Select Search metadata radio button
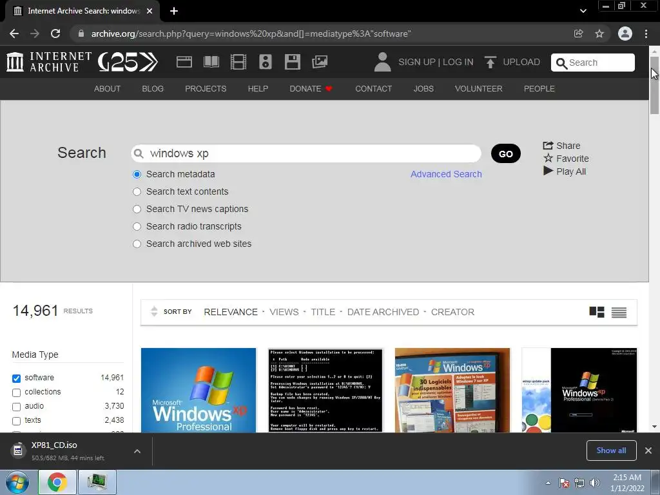The height and width of the screenshot is (495, 660). 137,174
